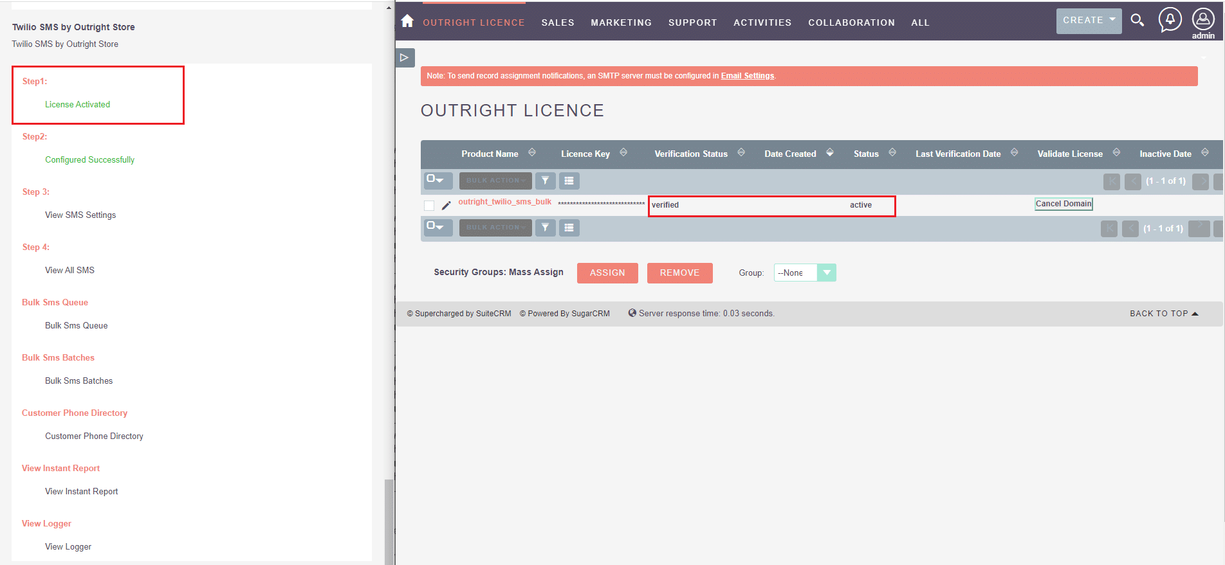Screen dimensions: 1225x565
Task: Open the Group --None dropdown
Action: (805, 273)
